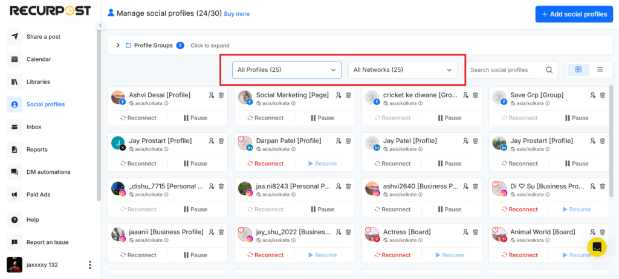Open Share a post in sidebar

44,37
